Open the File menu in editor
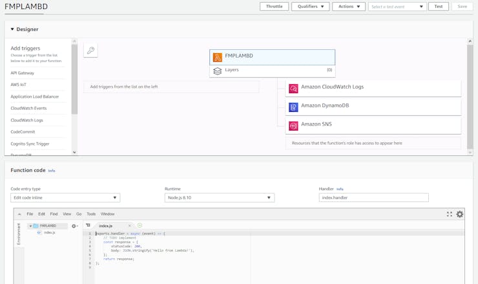This screenshot has height=284, width=478. pos(30,214)
